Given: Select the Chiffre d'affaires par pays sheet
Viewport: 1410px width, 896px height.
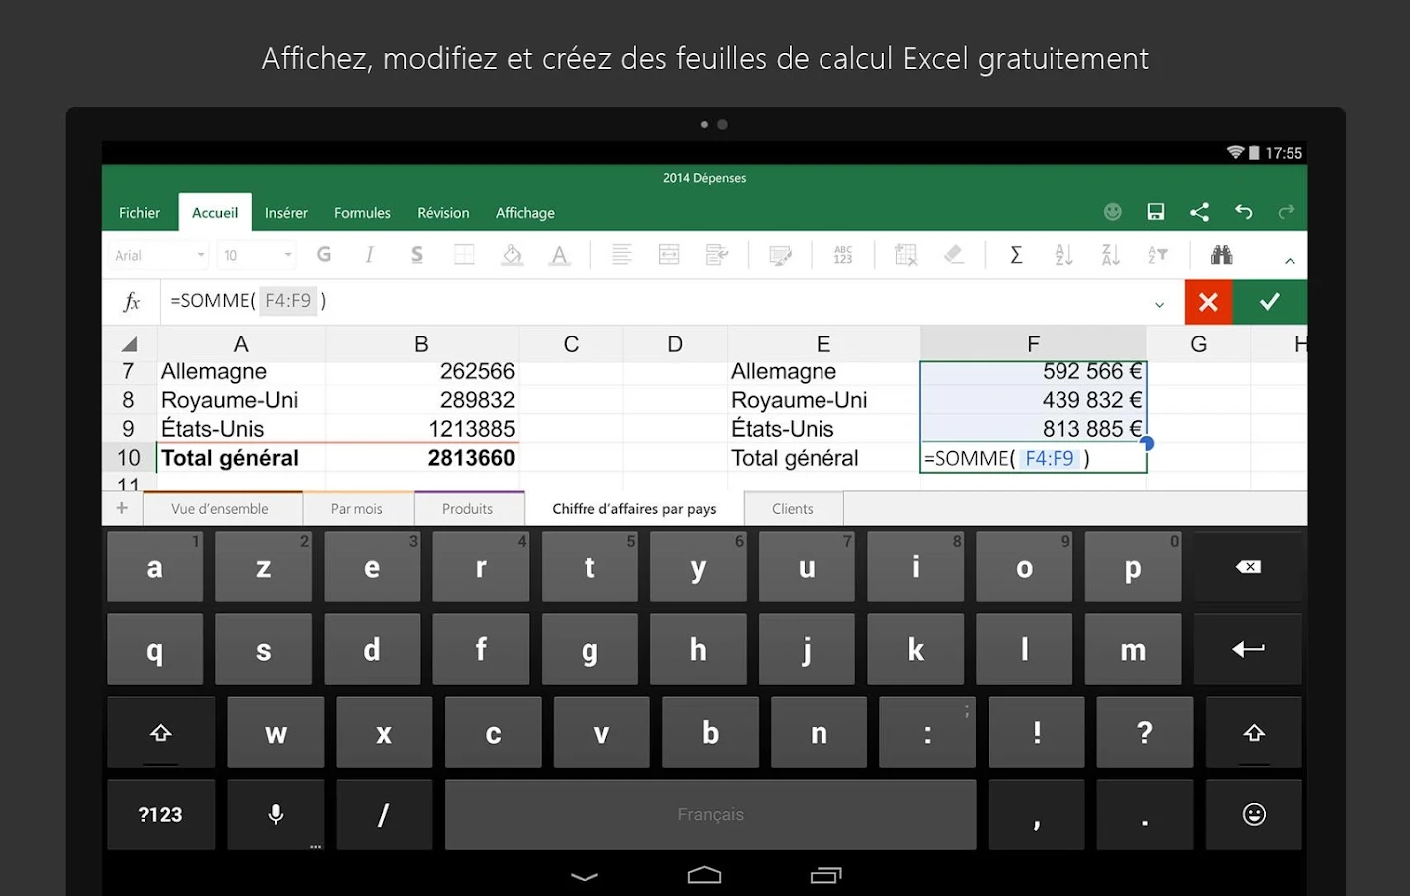Looking at the screenshot, I should 634,509.
